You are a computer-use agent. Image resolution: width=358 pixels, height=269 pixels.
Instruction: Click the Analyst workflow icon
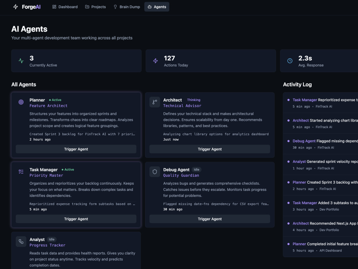click(21, 241)
